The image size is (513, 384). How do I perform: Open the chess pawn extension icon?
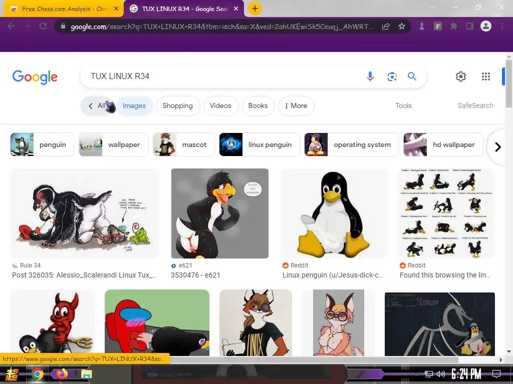(422, 26)
